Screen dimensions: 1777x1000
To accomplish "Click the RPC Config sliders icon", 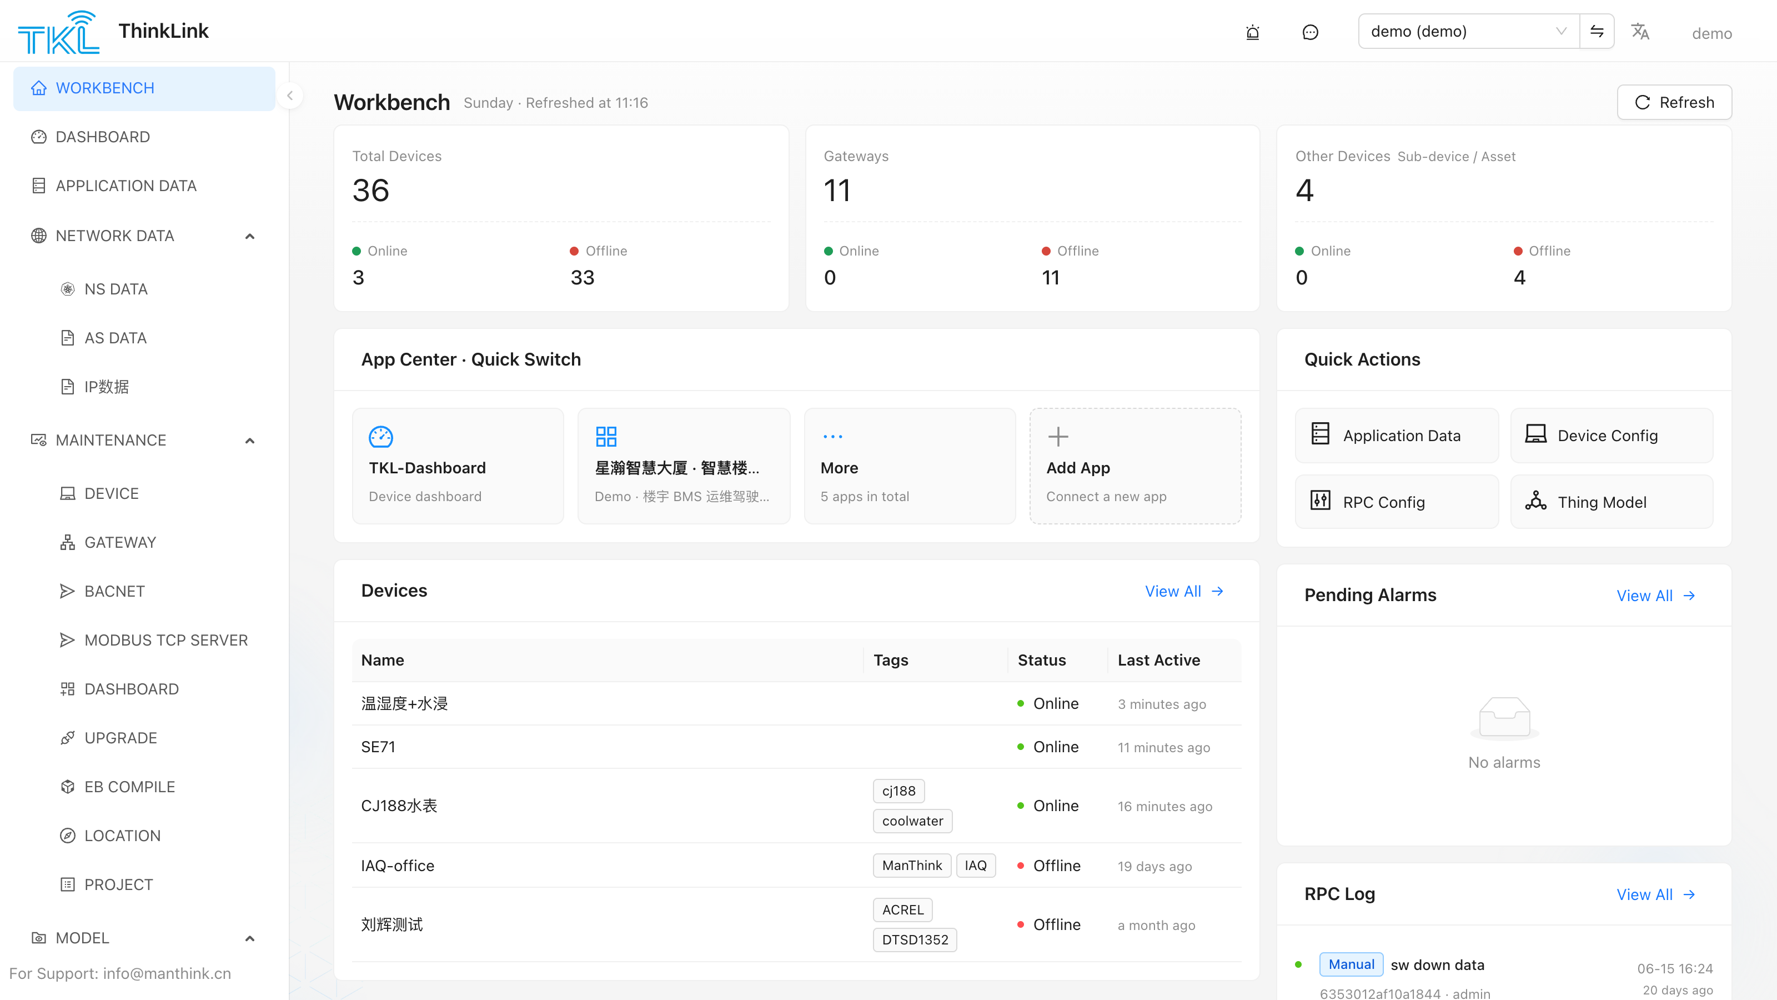I will pos(1319,499).
